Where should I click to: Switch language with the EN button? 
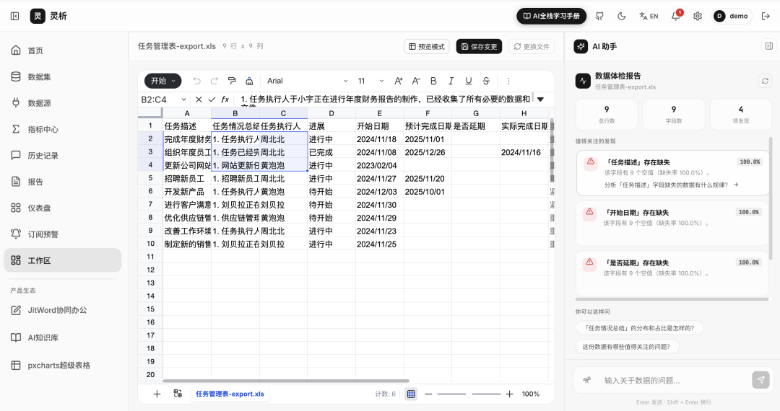point(649,17)
